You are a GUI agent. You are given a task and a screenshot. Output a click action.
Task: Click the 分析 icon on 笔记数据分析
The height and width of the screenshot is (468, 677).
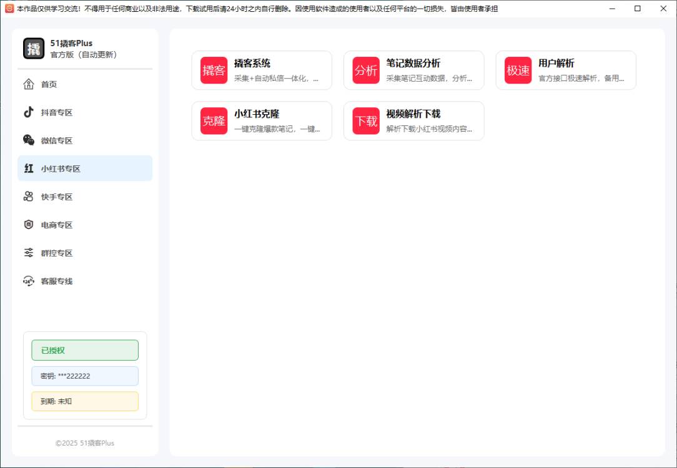click(x=366, y=70)
